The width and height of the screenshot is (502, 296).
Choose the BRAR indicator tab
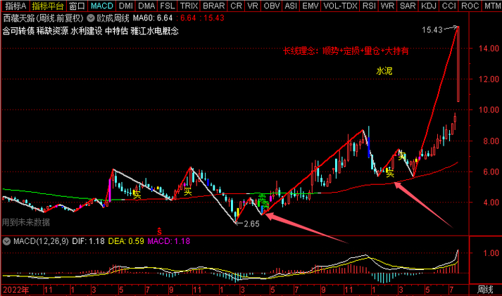213,6
